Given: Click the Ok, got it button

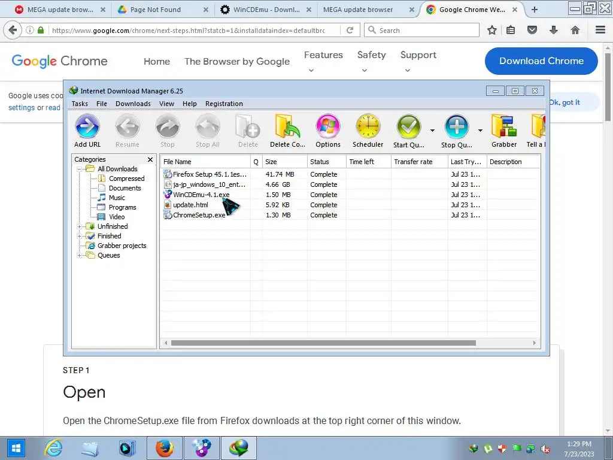Looking at the screenshot, I should (x=564, y=102).
